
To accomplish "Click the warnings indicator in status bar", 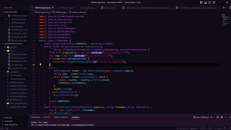I will pos(2,129).
